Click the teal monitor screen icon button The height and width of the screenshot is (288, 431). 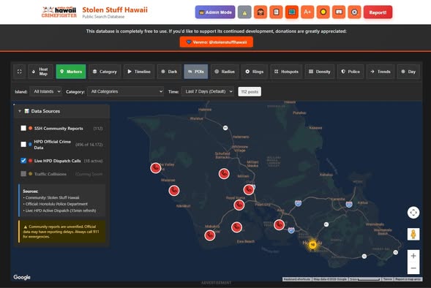(292, 12)
